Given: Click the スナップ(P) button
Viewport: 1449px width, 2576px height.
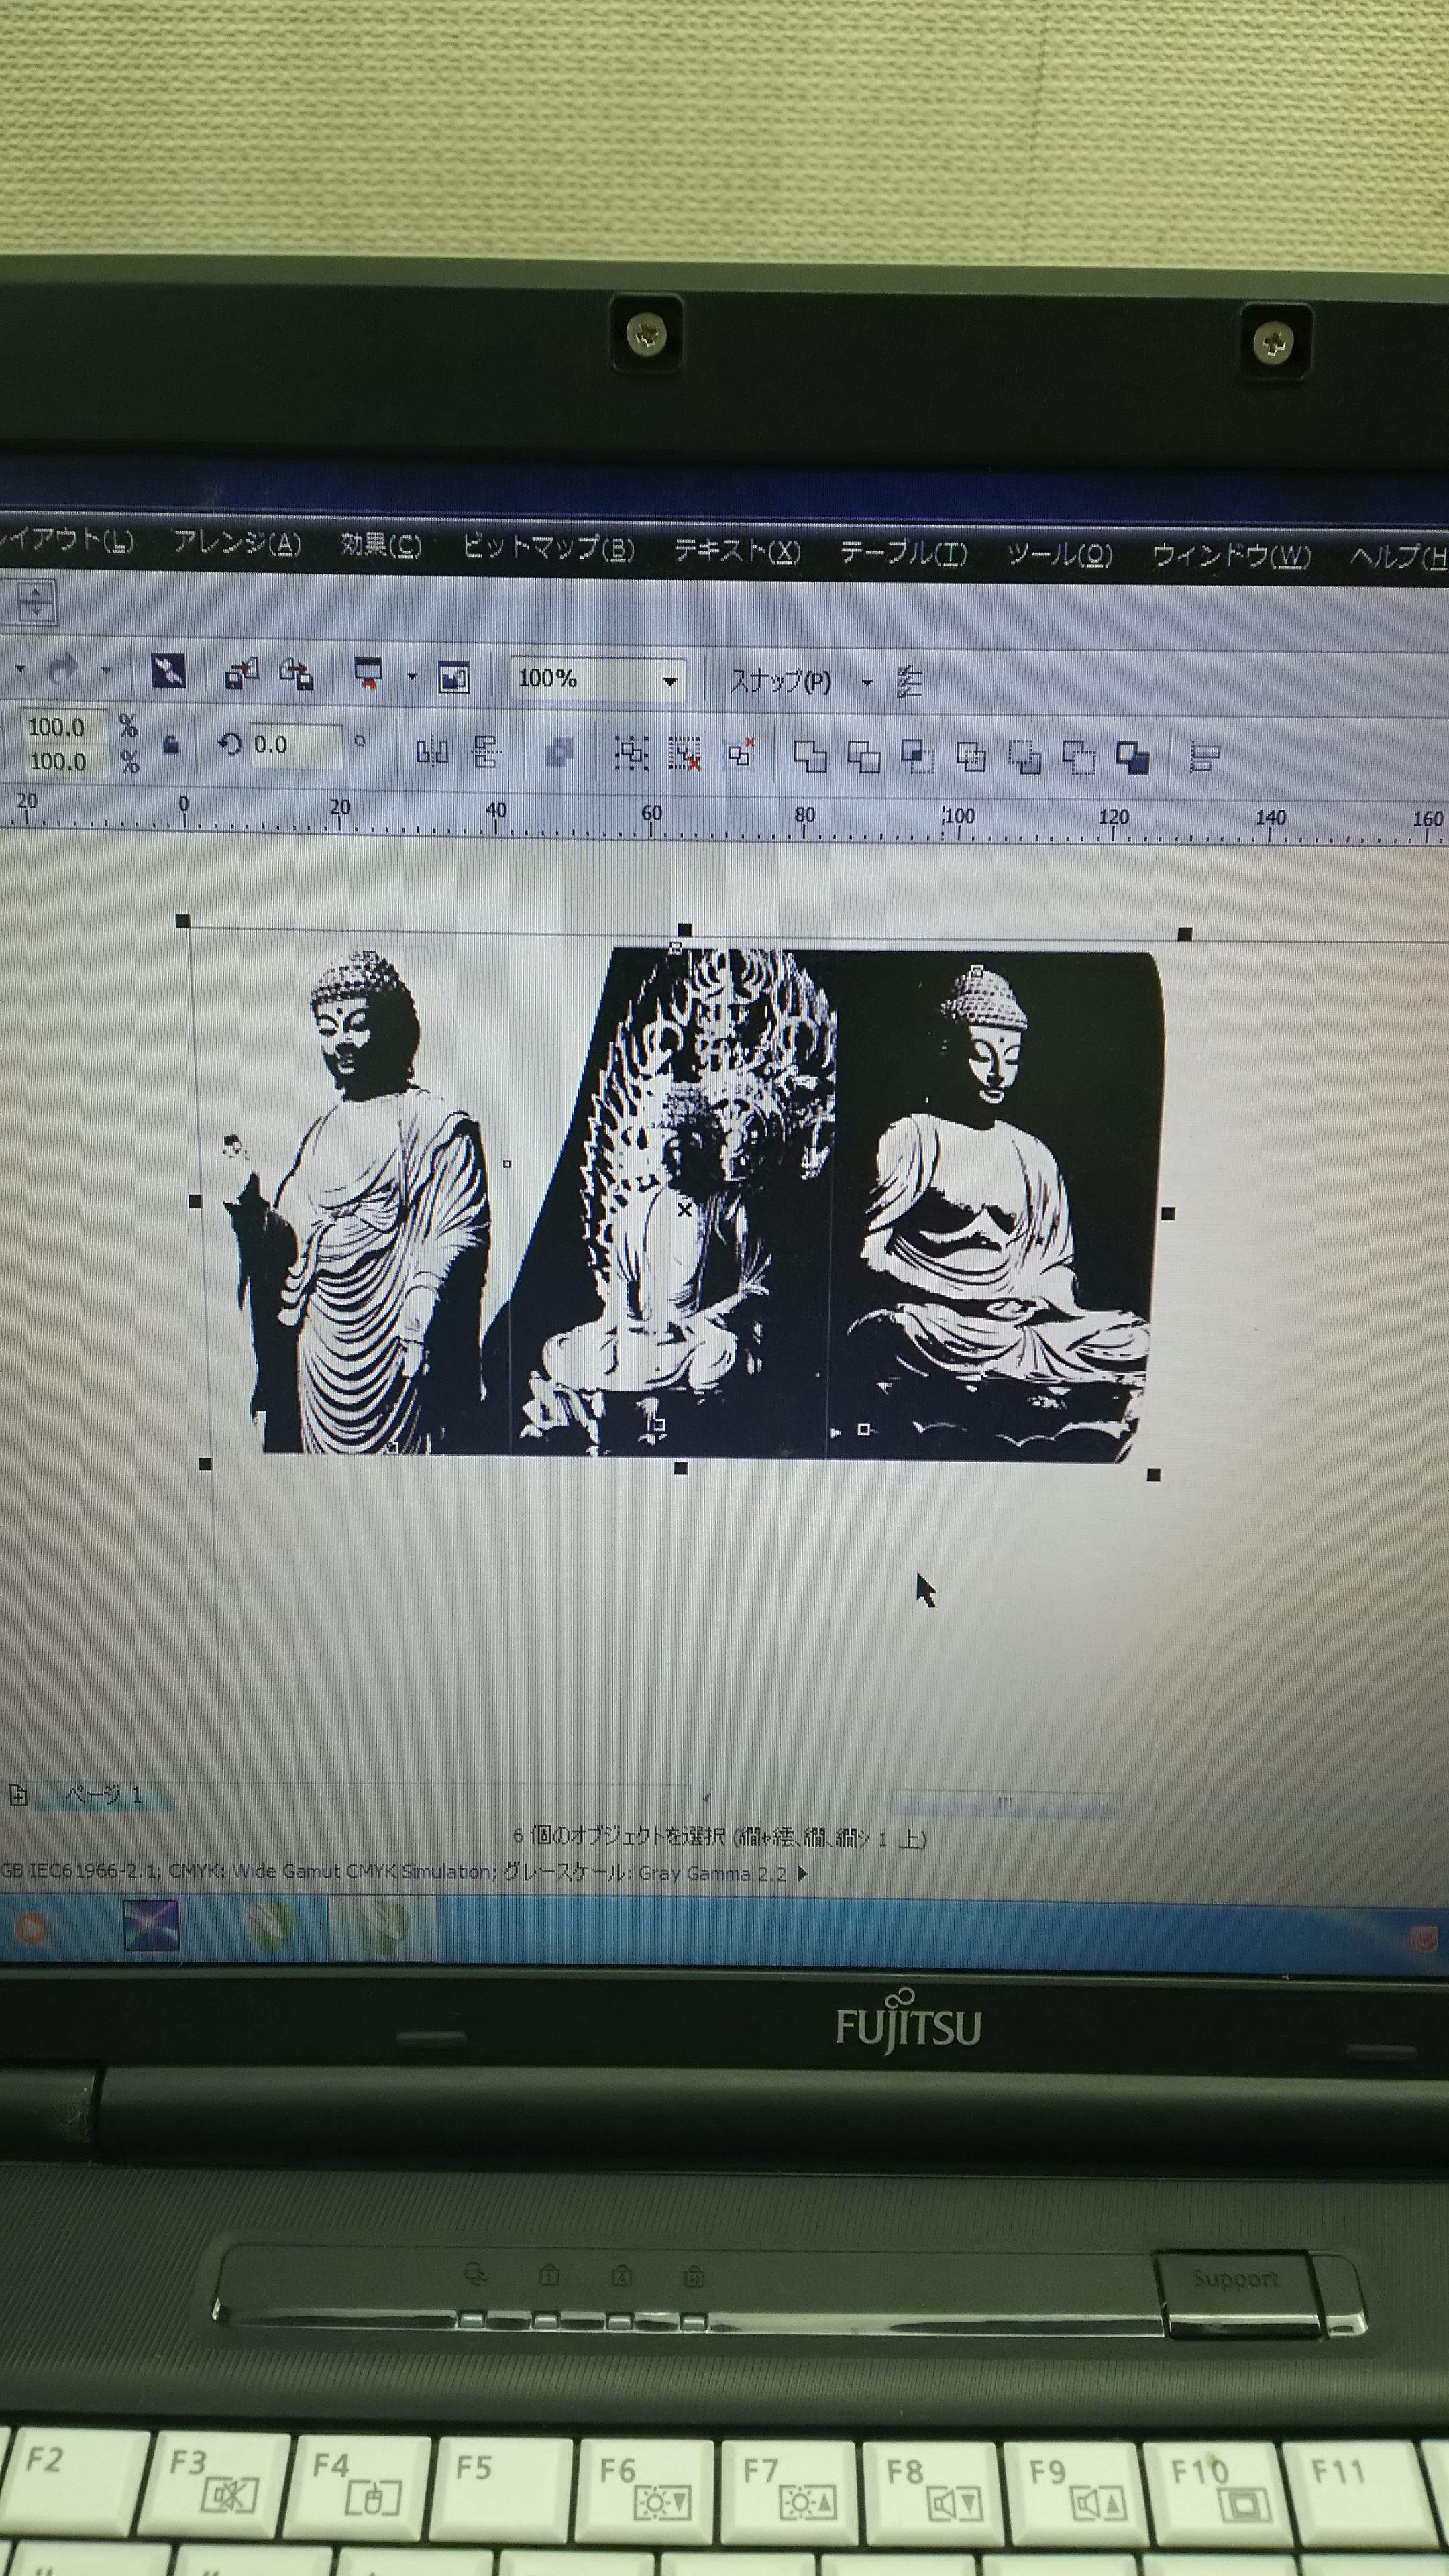Looking at the screenshot, I should pyautogui.click(x=780, y=682).
